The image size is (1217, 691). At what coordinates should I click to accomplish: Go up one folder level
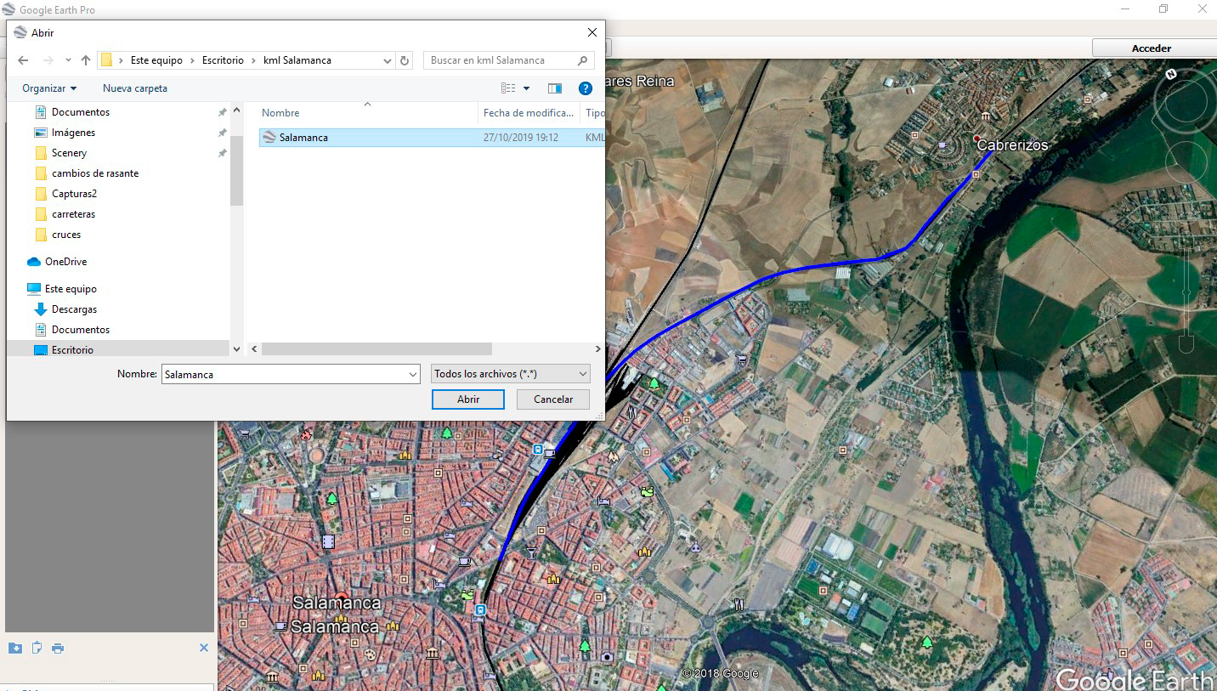(85, 60)
